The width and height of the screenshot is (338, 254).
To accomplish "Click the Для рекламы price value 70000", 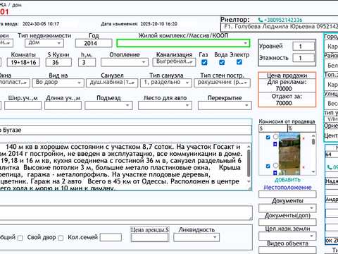I will coord(284,89).
